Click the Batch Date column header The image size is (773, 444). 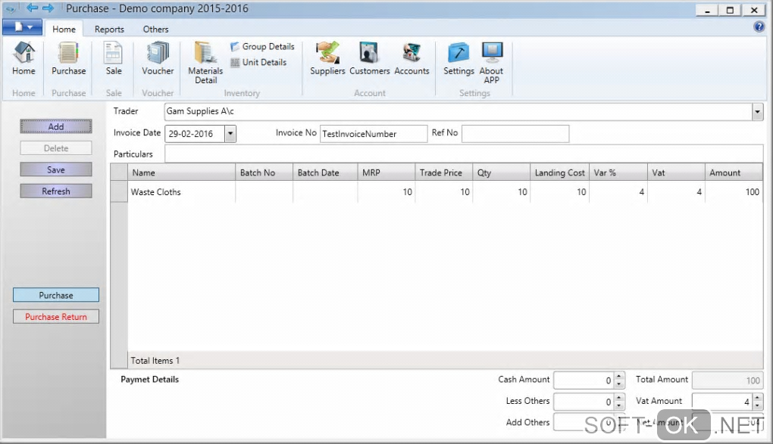tap(325, 172)
